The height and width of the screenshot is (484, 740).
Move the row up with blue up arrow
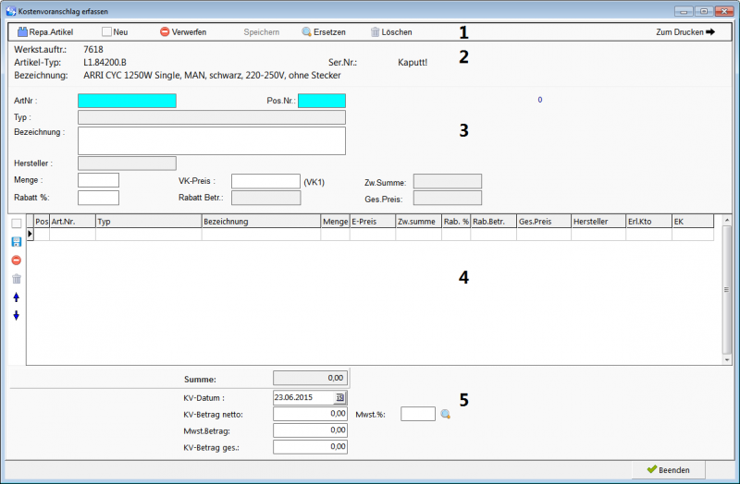click(16, 296)
